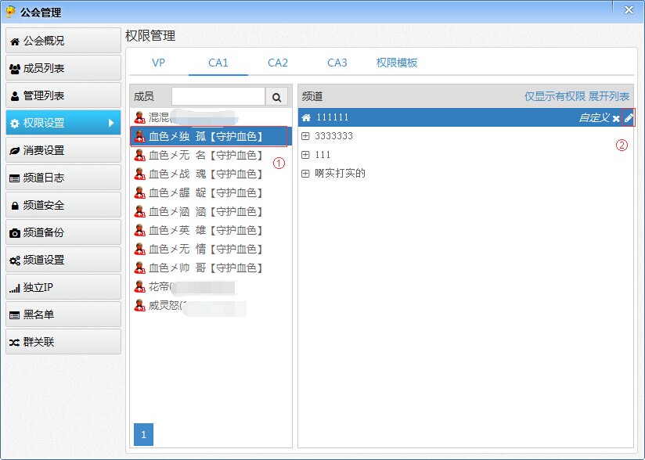The height and width of the screenshot is (460, 645).
Task: Click leaf icon beside 消费设置
Action: (15, 151)
